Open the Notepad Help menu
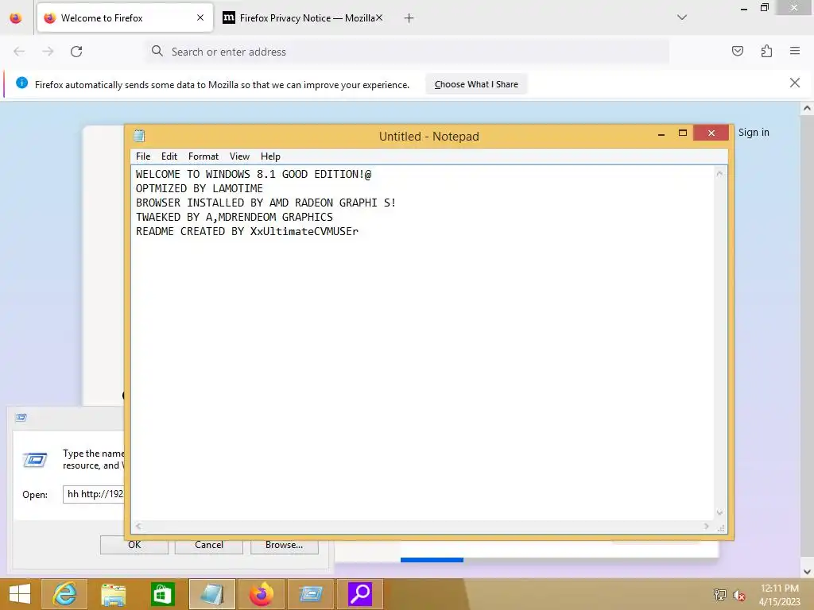Image resolution: width=814 pixels, height=610 pixels. tap(270, 156)
